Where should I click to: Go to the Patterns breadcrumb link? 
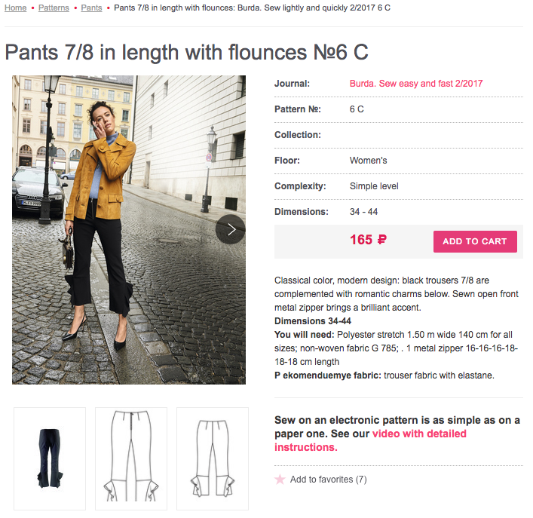(54, 8)
